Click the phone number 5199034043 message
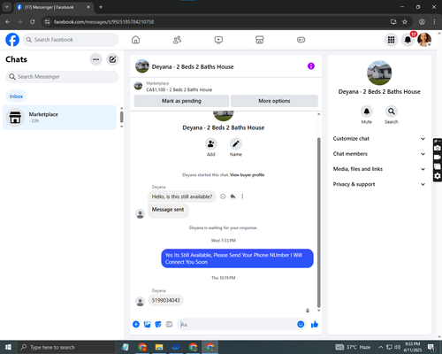This screenshot has width=442, height=354. [165, 300]
